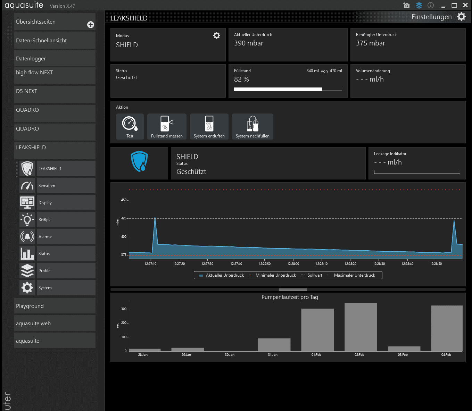Select the System menu entry
472x411 pixels.
click(x=66, y=287)
